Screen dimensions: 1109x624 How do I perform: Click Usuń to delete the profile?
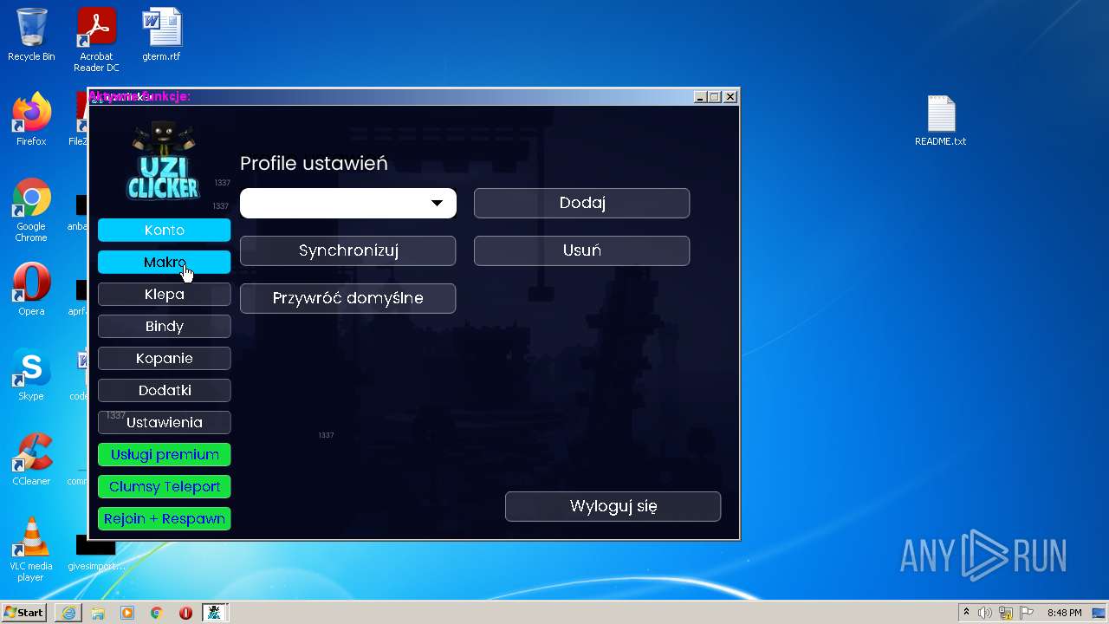point(582,250)
